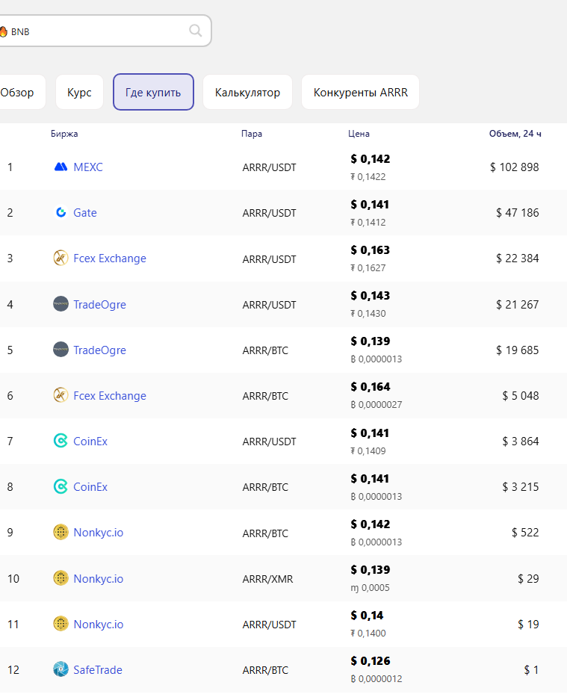Click the $ 0,126 price value
Viewport: 567px width, 700px height.
370,660
